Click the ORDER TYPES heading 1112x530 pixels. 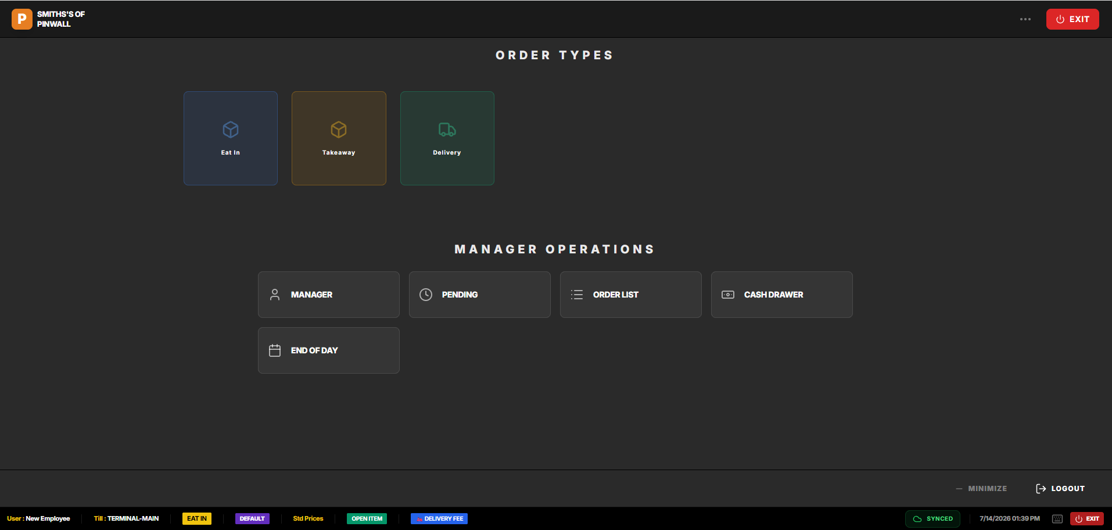point(555,55)
